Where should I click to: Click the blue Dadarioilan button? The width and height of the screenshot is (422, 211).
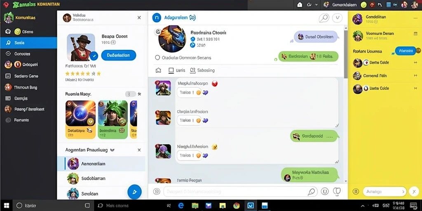click(x=118, y=55)
